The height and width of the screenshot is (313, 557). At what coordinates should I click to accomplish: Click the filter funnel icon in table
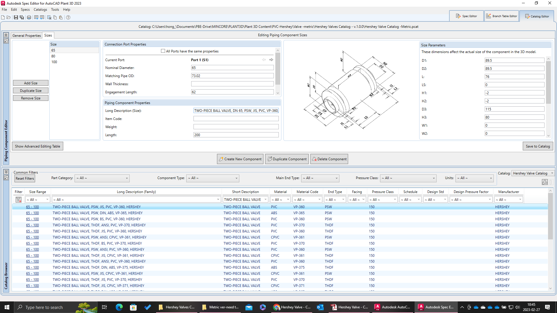(x=19, y=200)
